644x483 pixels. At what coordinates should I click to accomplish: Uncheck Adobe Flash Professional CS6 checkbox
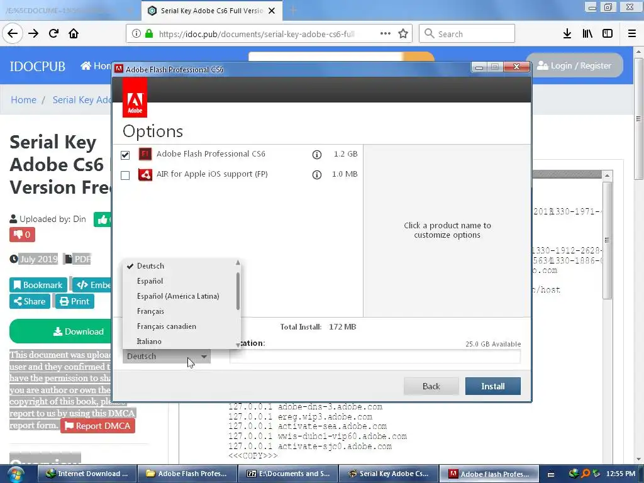(125, 155)
